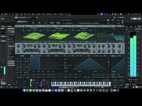
Task: Click the filter response graph display
Action: pyautogui.click(x=115, y=36)
